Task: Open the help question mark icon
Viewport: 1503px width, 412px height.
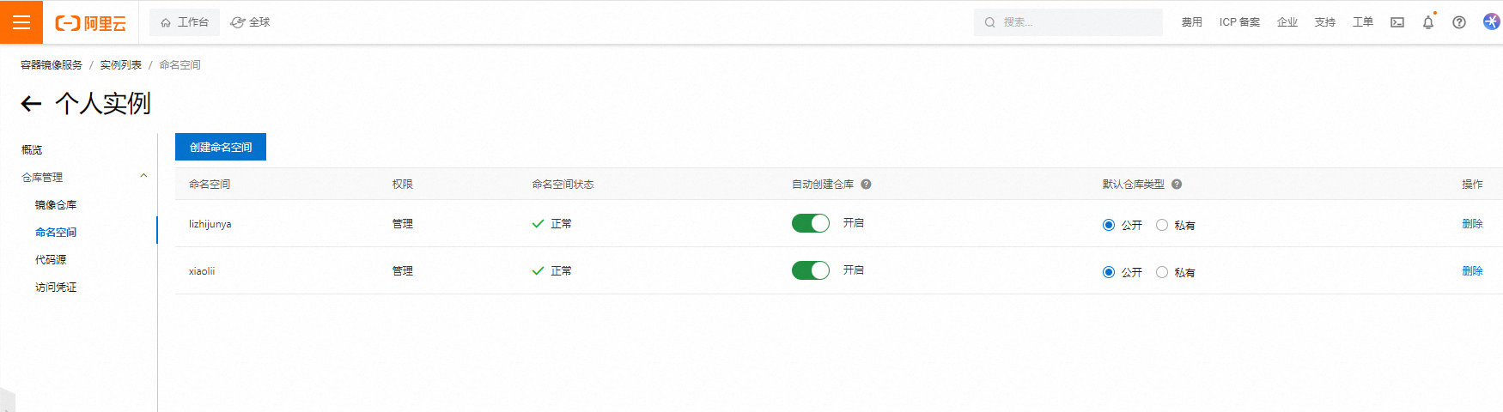Action: 1459,22
